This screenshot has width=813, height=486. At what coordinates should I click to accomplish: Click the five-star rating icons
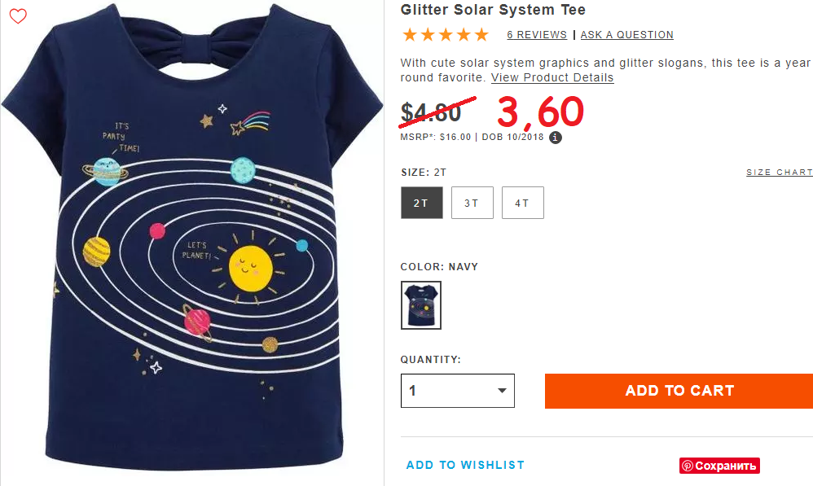pyautogui.click(x=446, y=35)
